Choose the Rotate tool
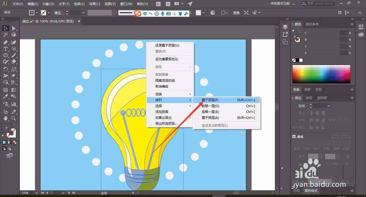 (5, 69)
